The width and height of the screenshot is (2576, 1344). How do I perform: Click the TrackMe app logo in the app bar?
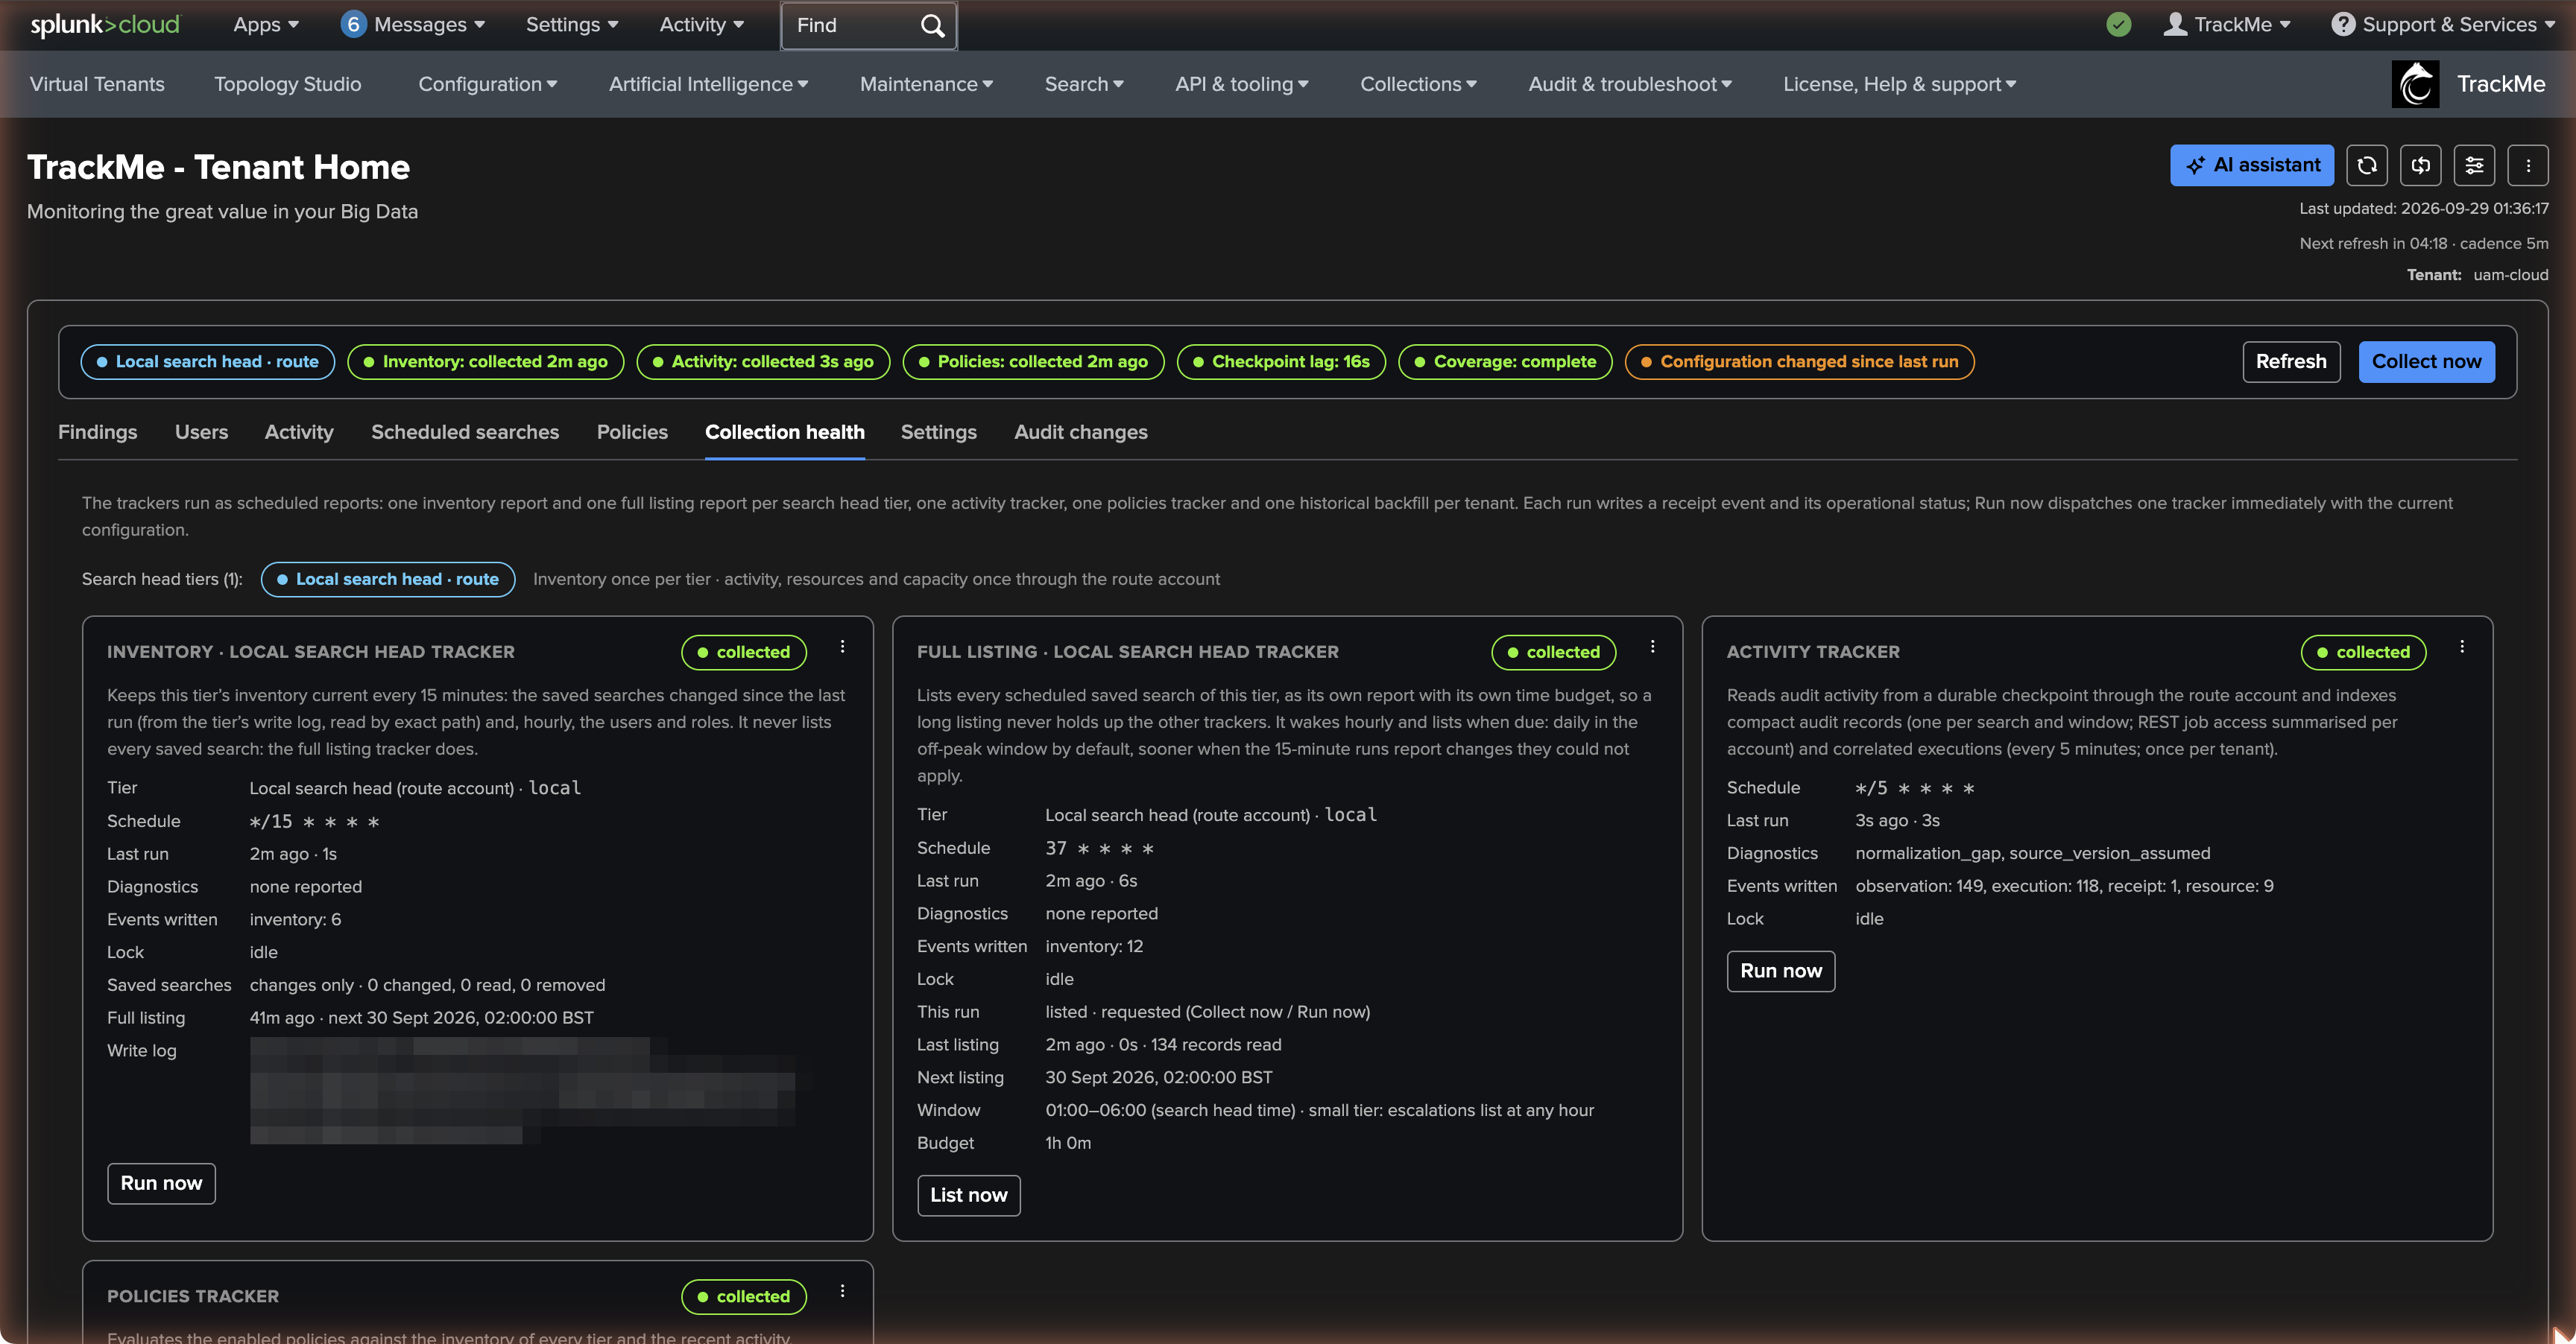(2415, 84)
